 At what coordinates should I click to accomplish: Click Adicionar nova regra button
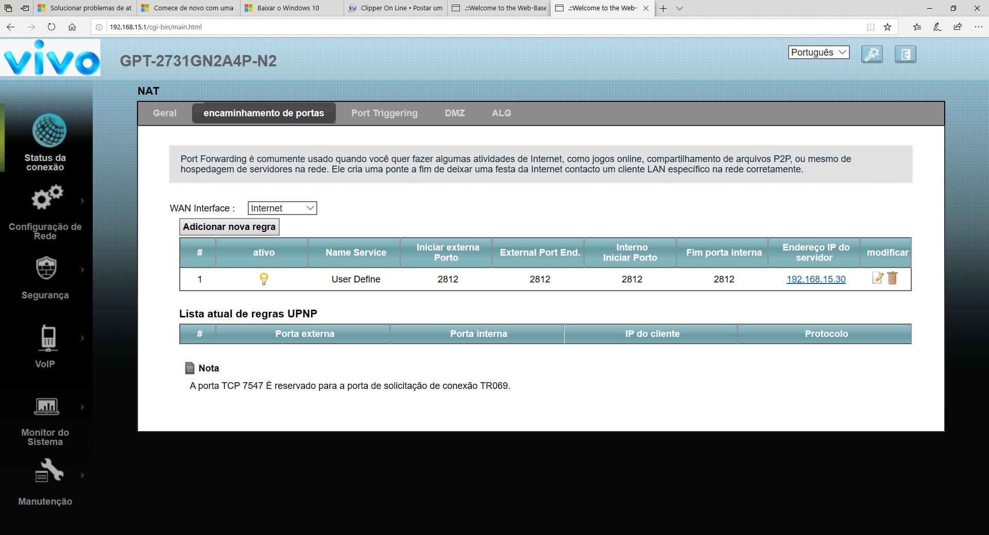click(x=229, y=227)
